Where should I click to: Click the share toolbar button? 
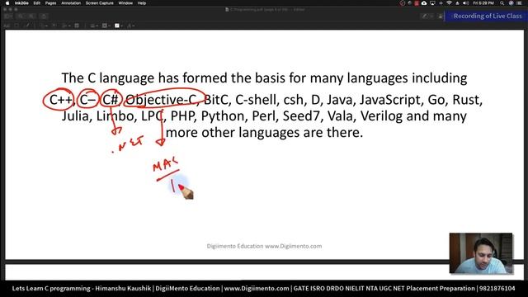click(x=44, y=16)
